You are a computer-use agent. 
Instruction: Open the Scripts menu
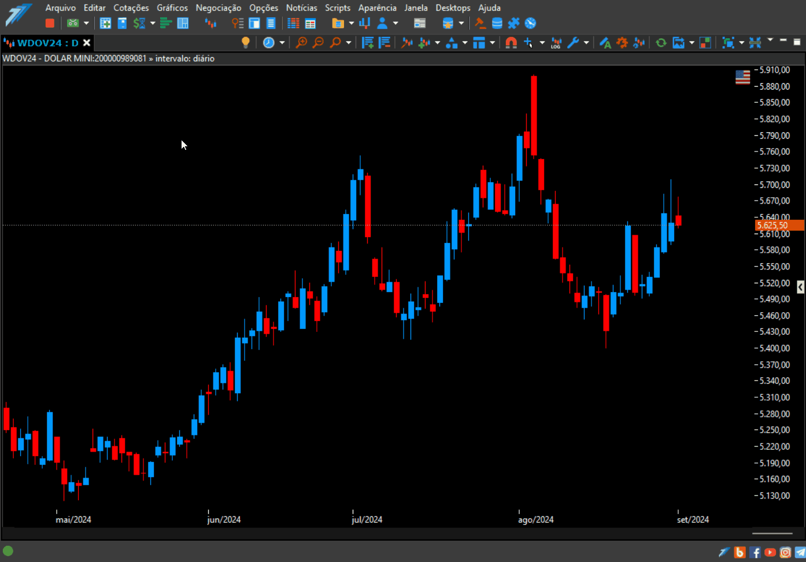[x=338, y=8]
